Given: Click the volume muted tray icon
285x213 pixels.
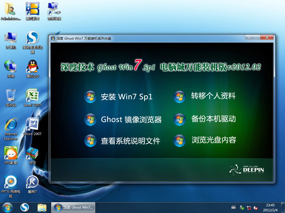Looking at the screenshot, I should coord(255,208).
